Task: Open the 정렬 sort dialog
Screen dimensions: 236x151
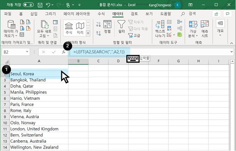Action: point(107,27)
